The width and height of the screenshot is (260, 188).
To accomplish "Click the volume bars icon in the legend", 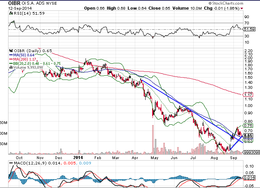I will point(11,67).
